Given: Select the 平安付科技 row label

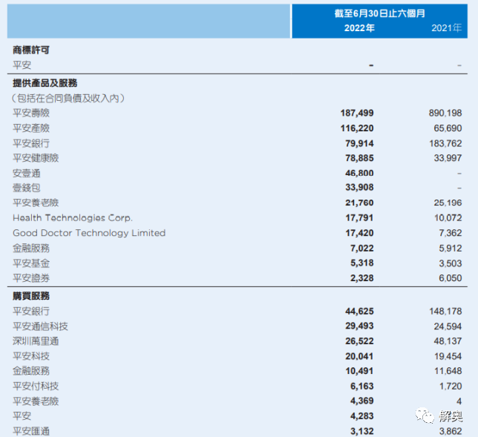Looking at the screenshot, I should [36, 386].
